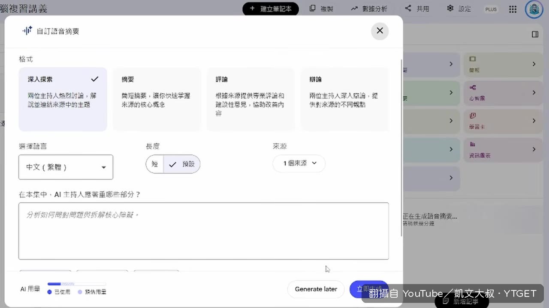Expand the 學習卡 card chevron
The width and height of the screenshot is (549, 308).
pyautogui.click(x=534, y=121)
